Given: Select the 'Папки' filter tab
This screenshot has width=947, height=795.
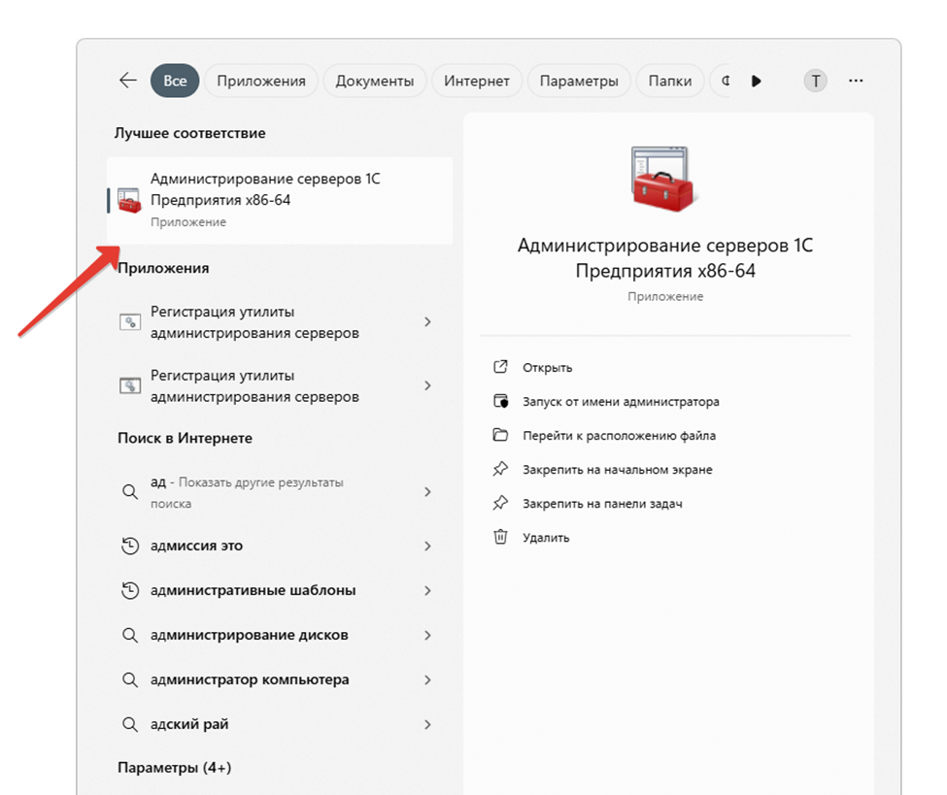Looking at the screenshot, I should pos(670,81).
